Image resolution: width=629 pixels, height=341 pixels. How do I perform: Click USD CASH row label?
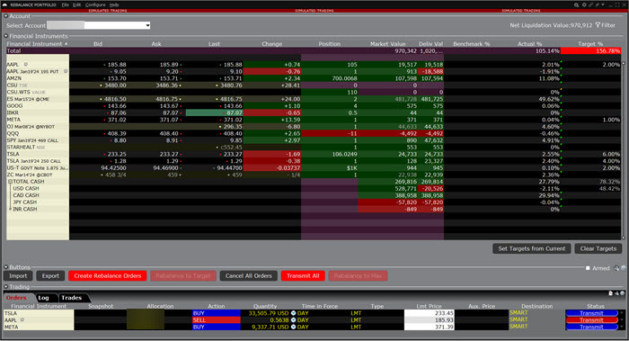tap(26, 188)
